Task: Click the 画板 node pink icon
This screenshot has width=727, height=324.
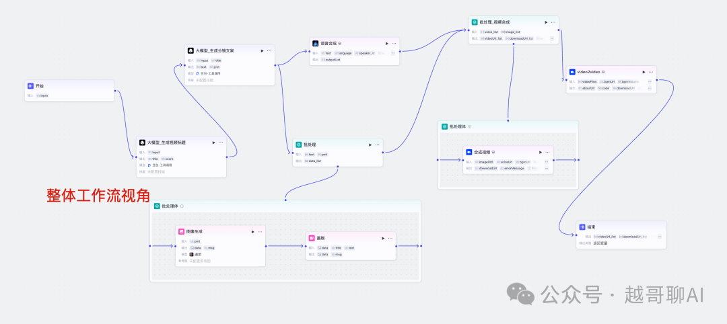Action: [312, 238]
